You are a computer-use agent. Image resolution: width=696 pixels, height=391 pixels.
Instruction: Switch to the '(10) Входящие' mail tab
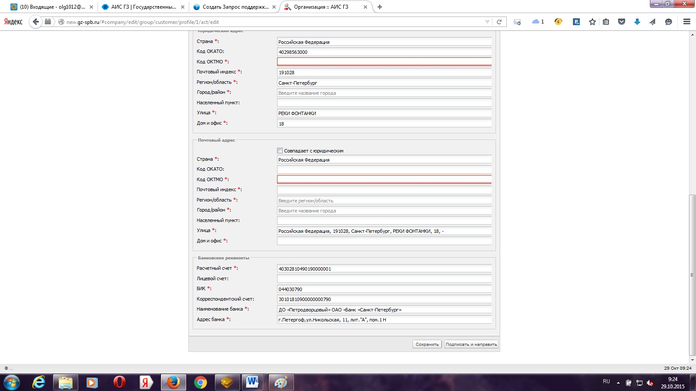point(52,7)
